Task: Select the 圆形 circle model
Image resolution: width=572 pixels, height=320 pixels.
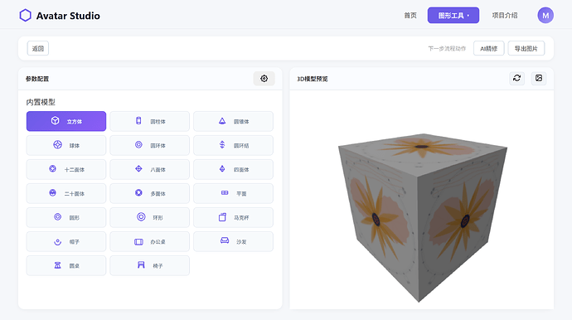Action: [66, 217]
